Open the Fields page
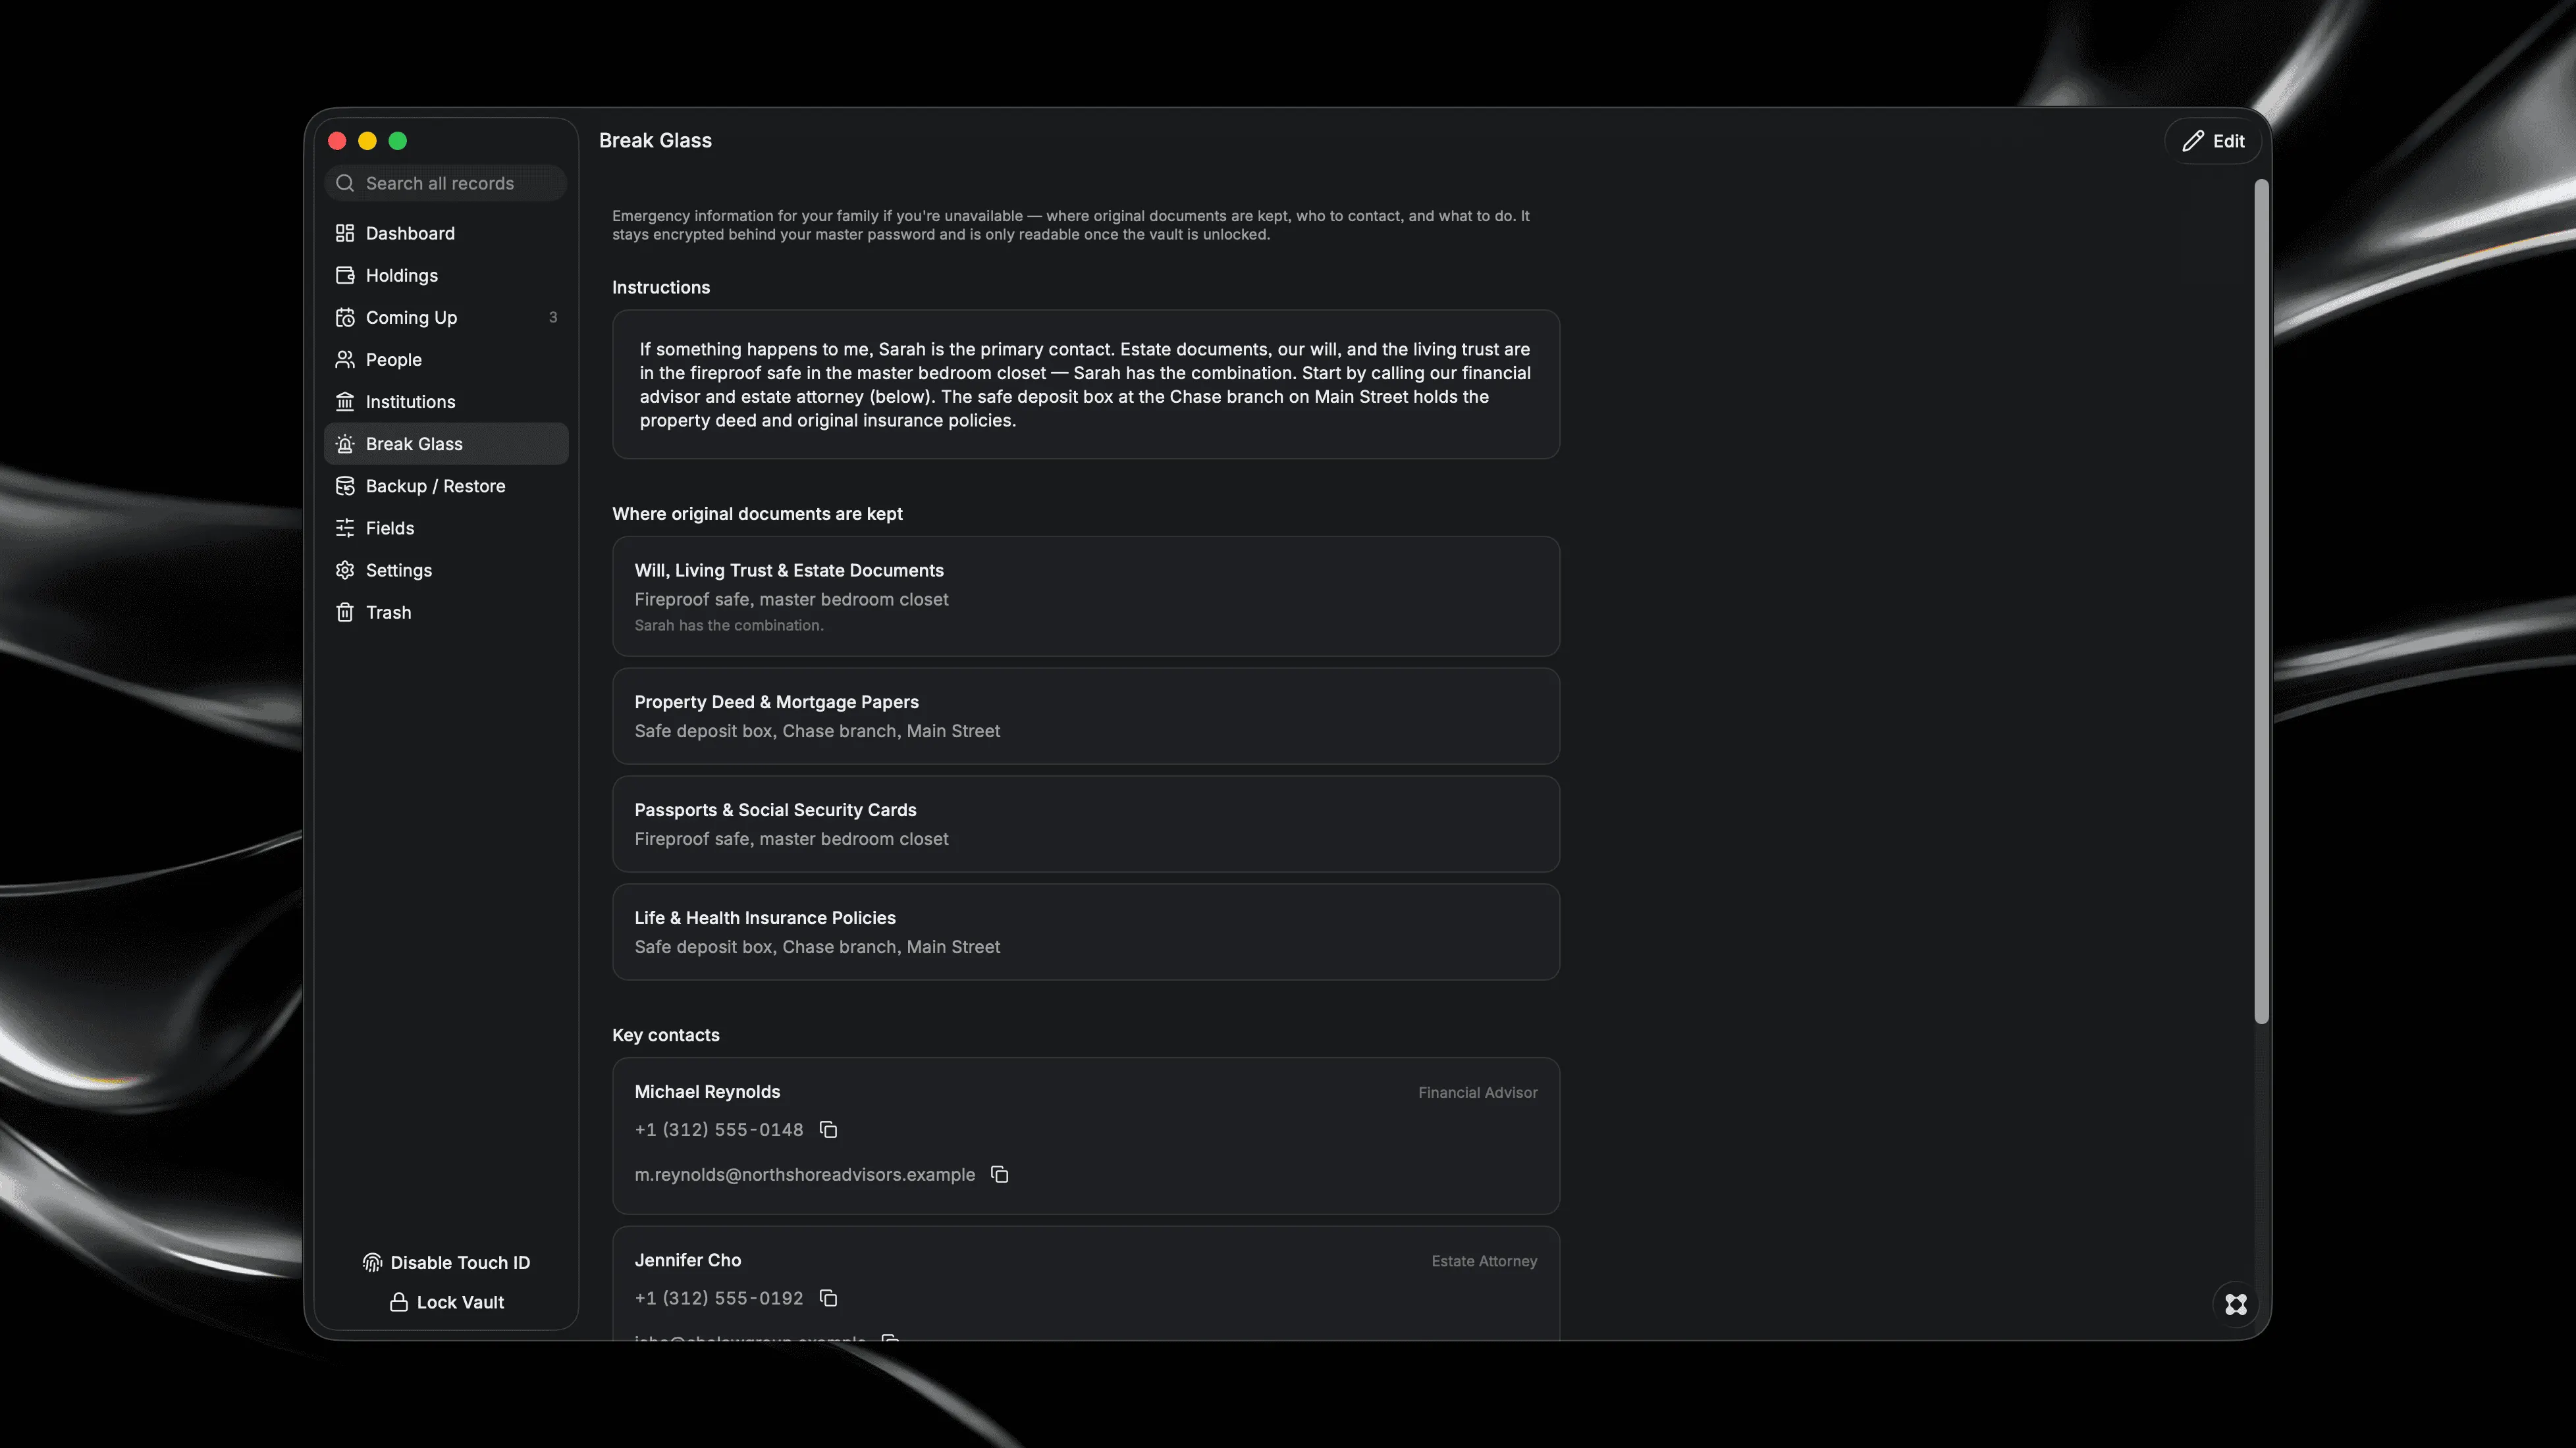Viewport: 2576px width, 1448px height. click(446, 528)
